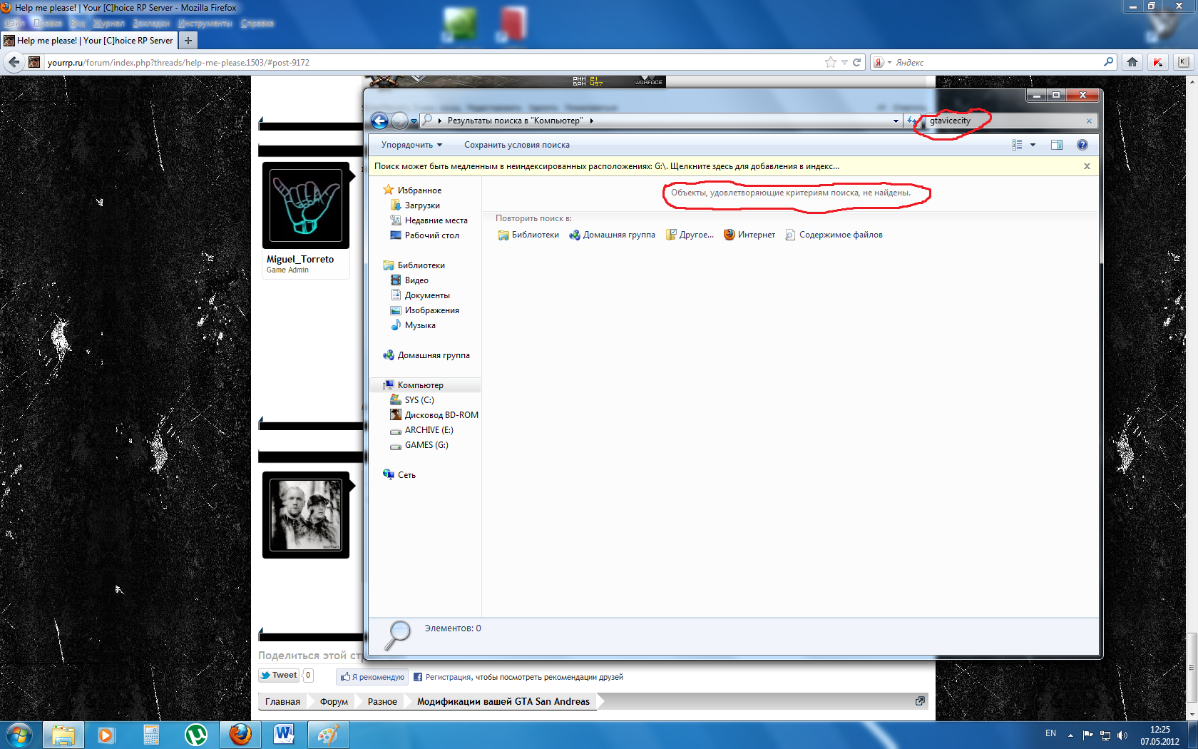Click Сохранить условия поиска
The width and height of the screenshot is (1198, 749).
517,145
